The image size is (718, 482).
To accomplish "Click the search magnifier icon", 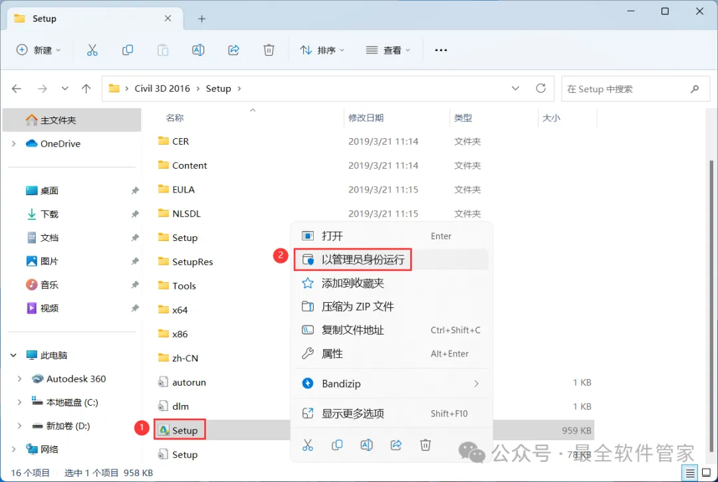I will [x=695, y=89].
